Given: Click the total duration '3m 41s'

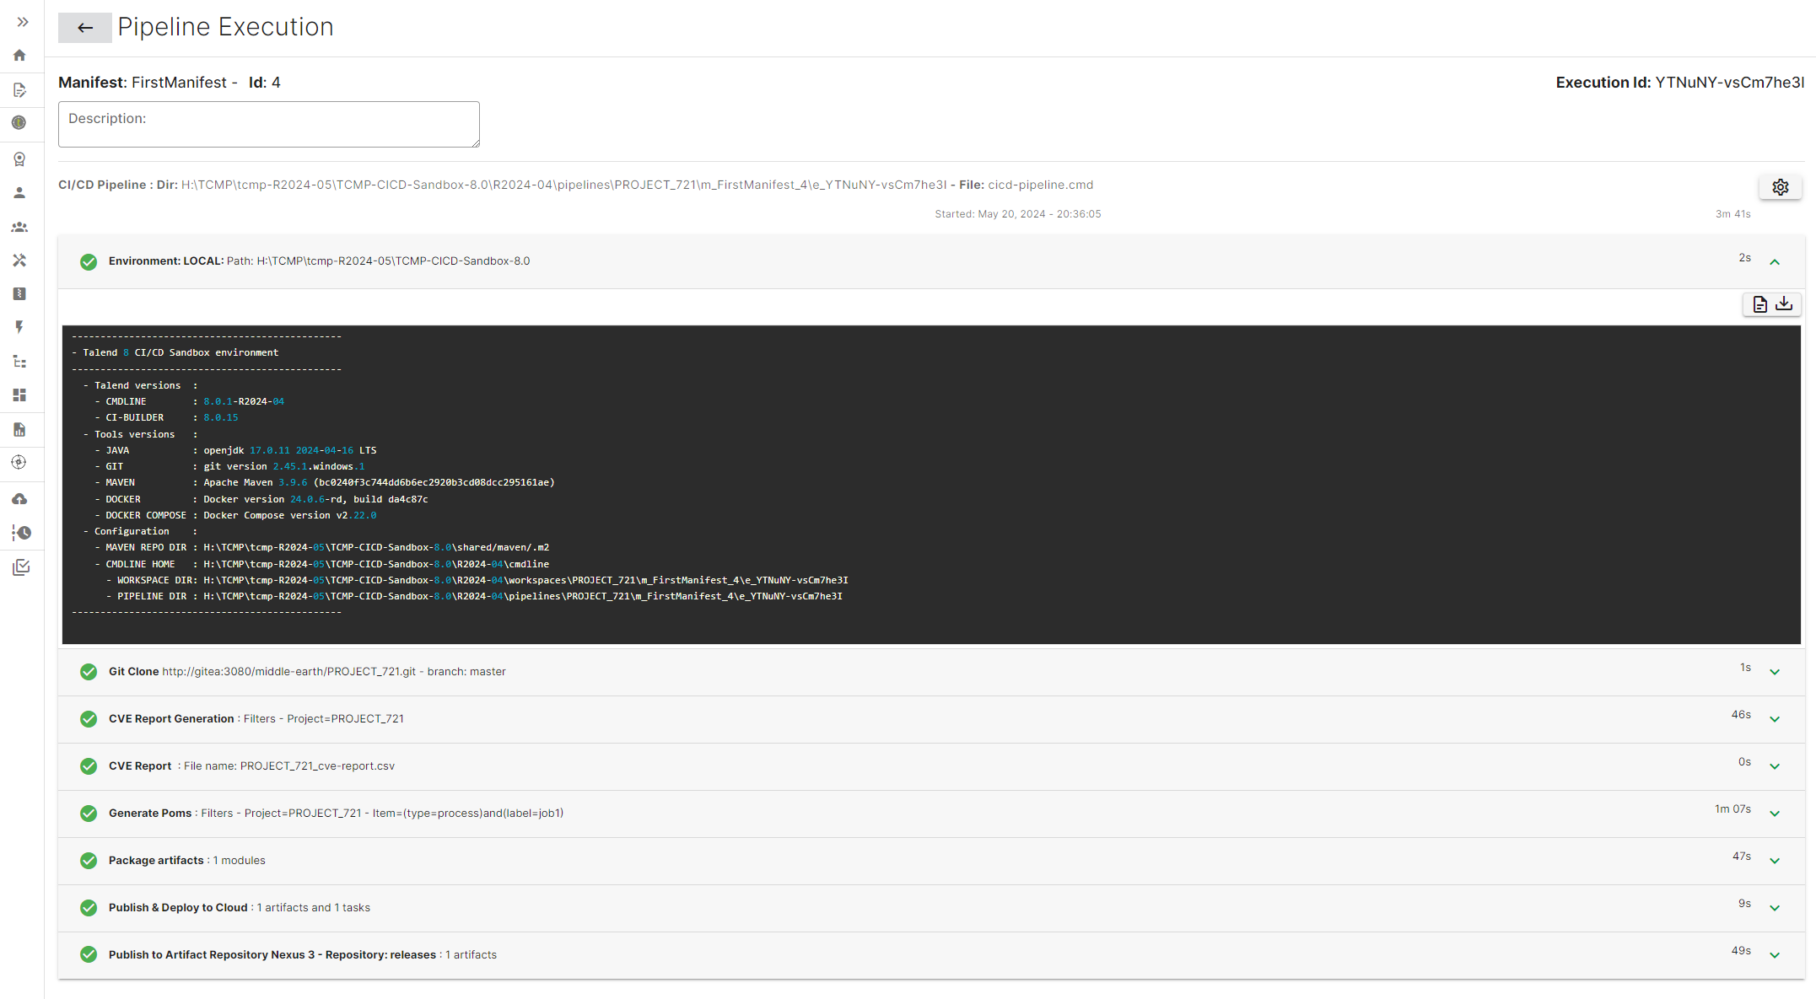Looking at the screenshot, I should [1732, 214].
